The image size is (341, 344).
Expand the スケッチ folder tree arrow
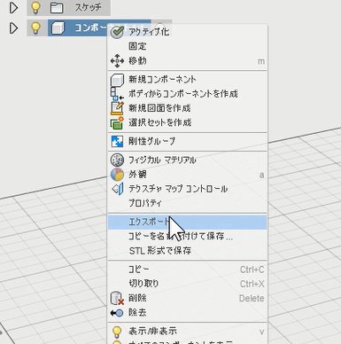click(x=13, y=8)
